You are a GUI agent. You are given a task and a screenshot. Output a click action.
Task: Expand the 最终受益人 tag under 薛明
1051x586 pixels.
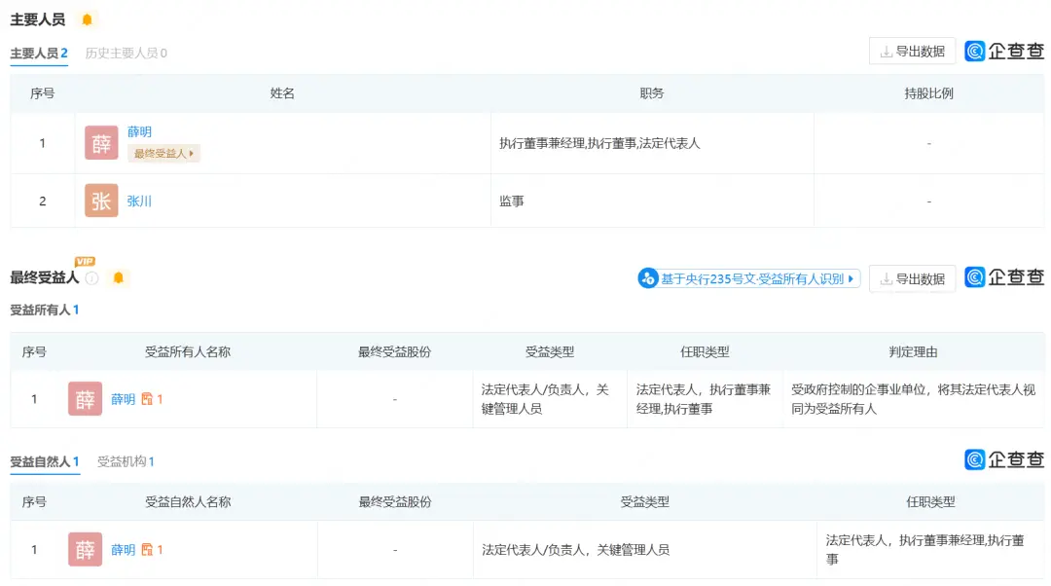(163, 154)
